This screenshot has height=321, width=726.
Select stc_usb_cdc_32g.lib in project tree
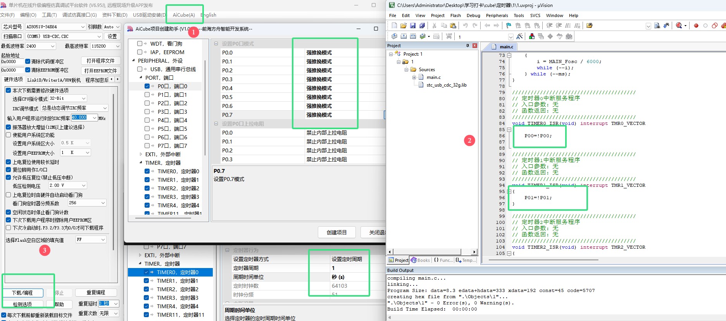[x=446, y=85]
